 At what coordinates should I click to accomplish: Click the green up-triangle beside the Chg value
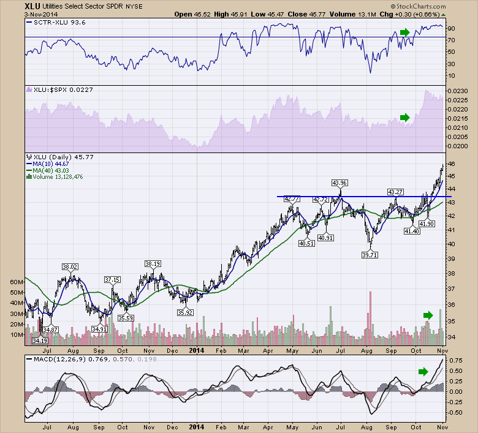pos(444,15)
